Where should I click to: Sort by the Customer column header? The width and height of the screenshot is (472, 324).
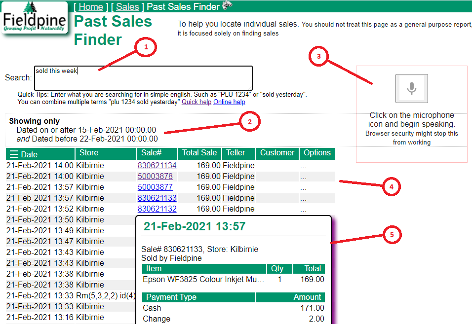pyautogui.click(x=277, y=153)
